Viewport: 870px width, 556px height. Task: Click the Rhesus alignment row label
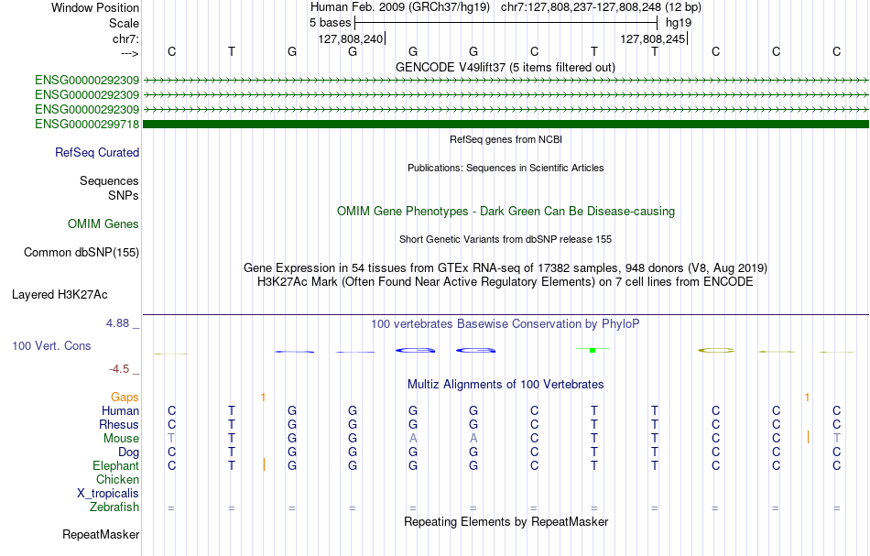[x=119, y=424]
